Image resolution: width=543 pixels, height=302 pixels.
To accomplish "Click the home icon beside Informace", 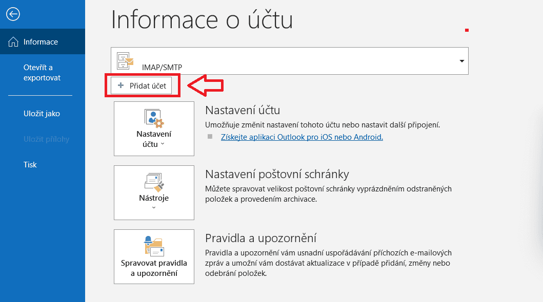I will (13, 42).
